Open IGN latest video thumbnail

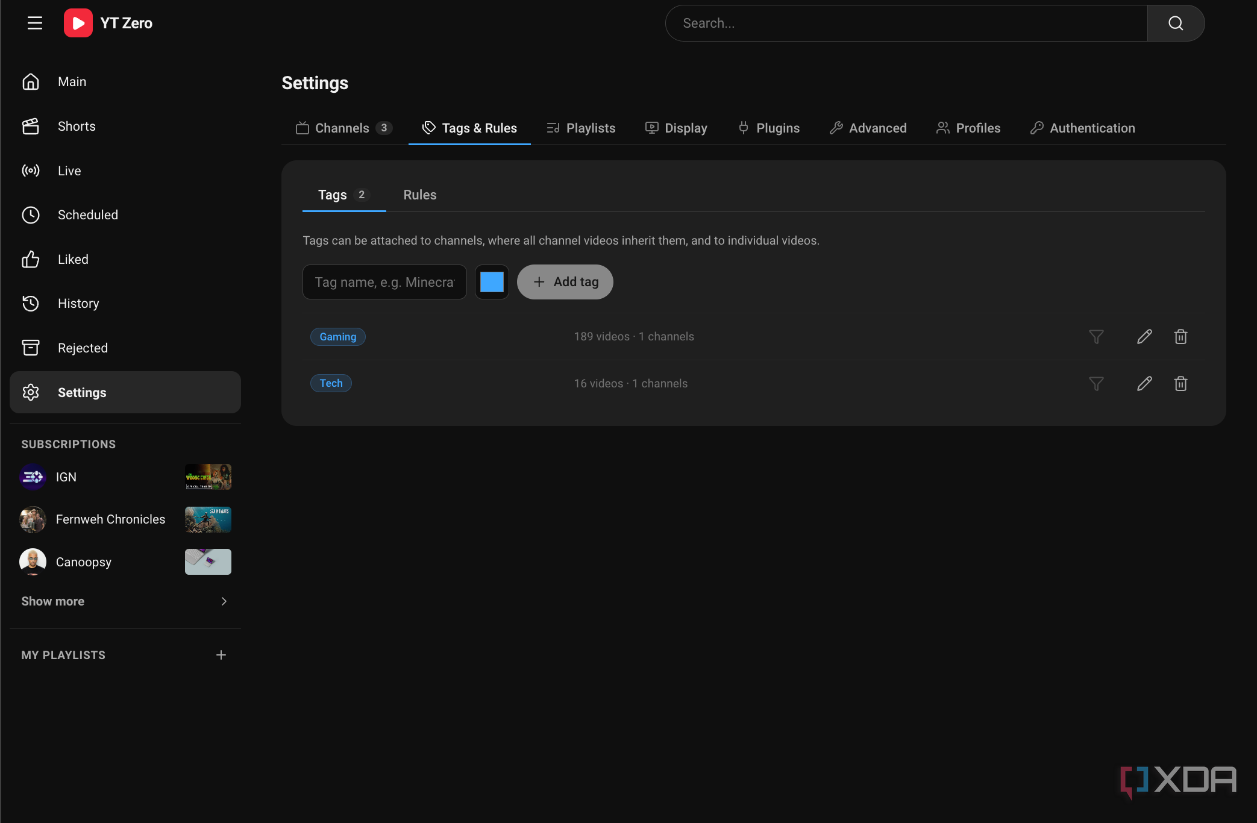pos(208,477)
